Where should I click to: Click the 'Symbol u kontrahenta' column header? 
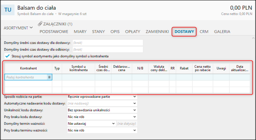point(79,69)
